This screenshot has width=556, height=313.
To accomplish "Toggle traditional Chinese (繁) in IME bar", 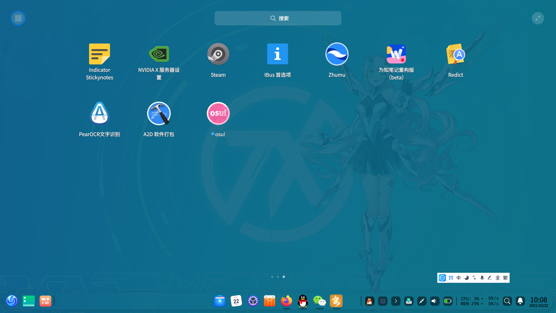I will pyautogui.click(x=505, y=278).
